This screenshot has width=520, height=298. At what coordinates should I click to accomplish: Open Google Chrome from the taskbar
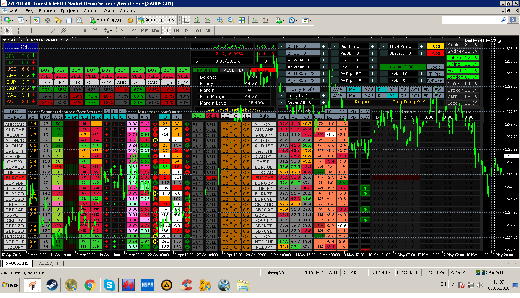click(90, 285)
